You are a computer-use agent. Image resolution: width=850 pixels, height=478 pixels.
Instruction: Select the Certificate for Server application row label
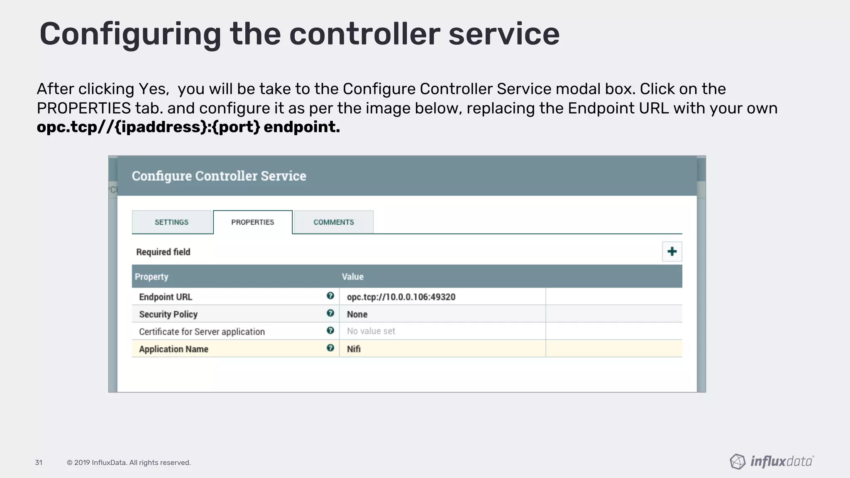tap(202, 332)
